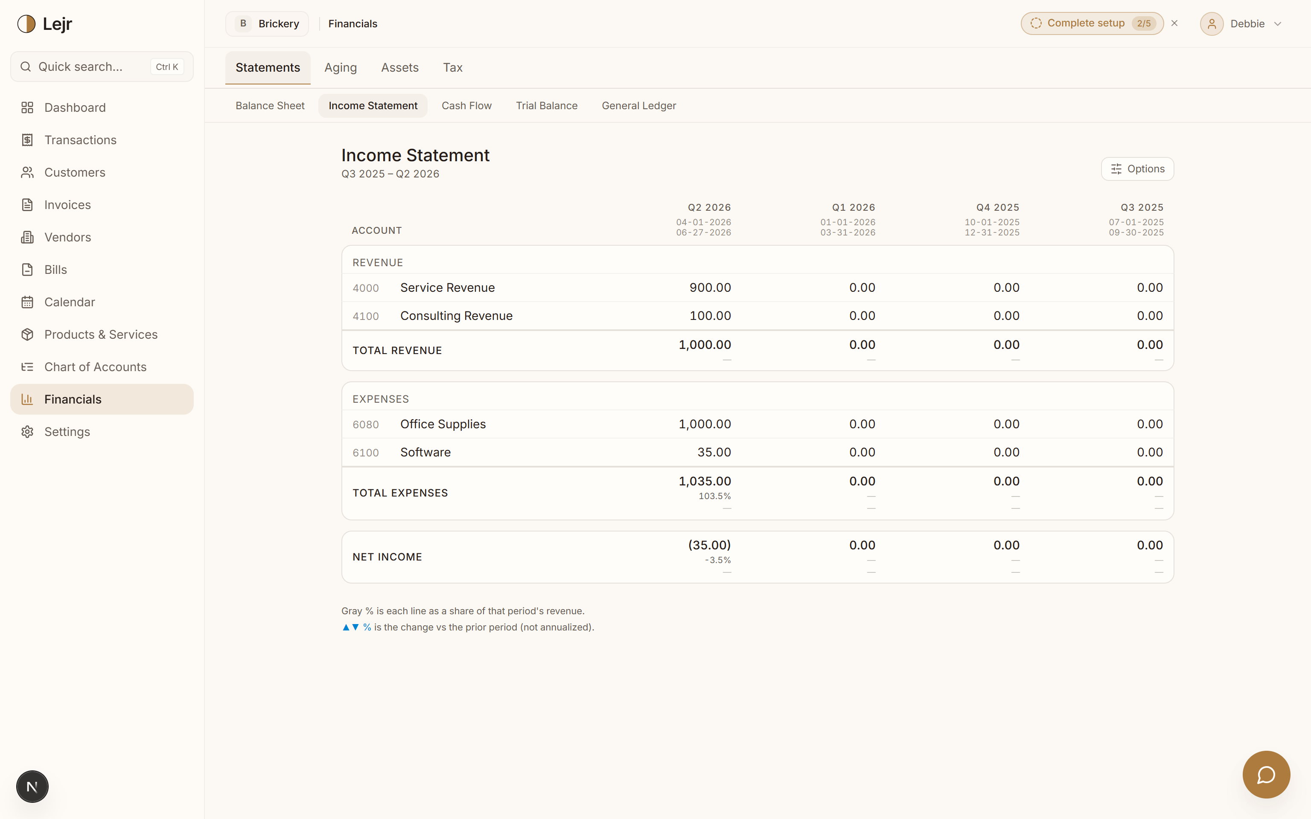Click the Q3 2025 column header
Viewport: 1311px width, 819px height.
pyautogui.click(x=1142, y=207)
